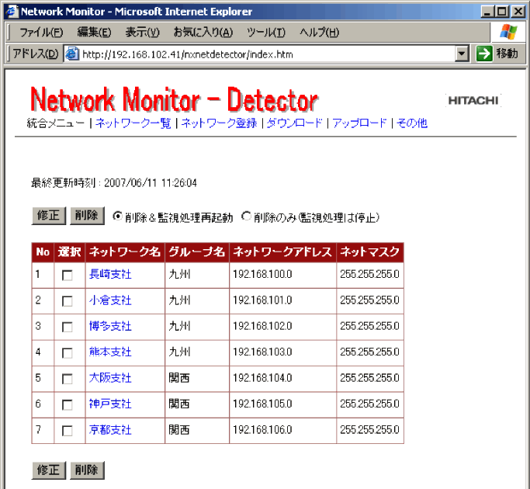Open the address bar dropdown arrow

(462, 54)
